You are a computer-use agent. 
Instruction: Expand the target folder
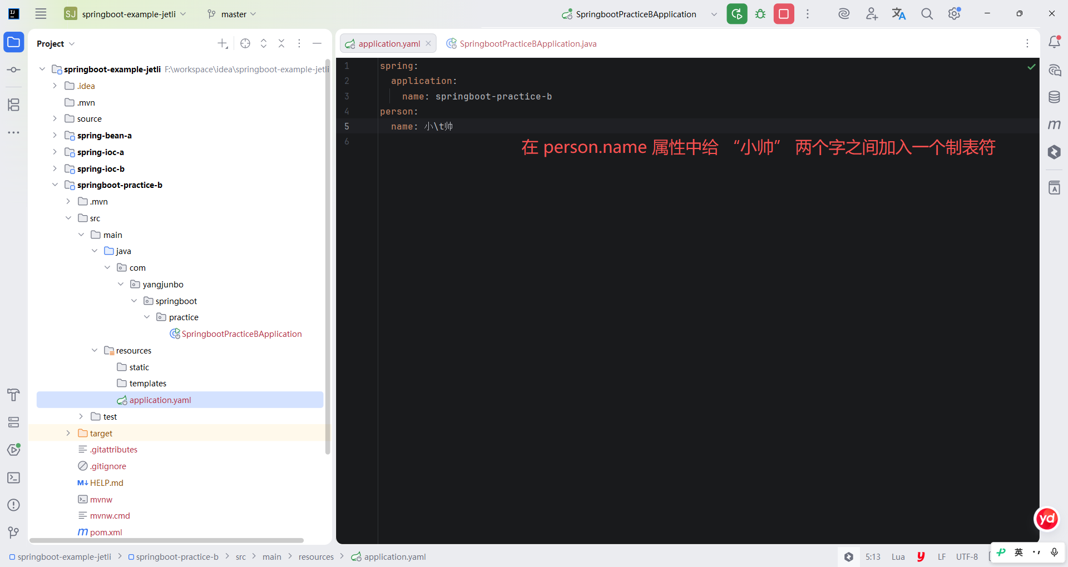coord(68,433)
